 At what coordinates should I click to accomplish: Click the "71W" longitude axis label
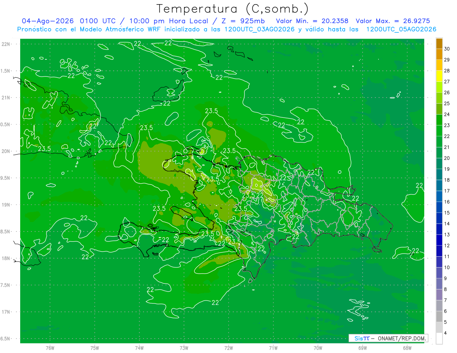(273, 348)
